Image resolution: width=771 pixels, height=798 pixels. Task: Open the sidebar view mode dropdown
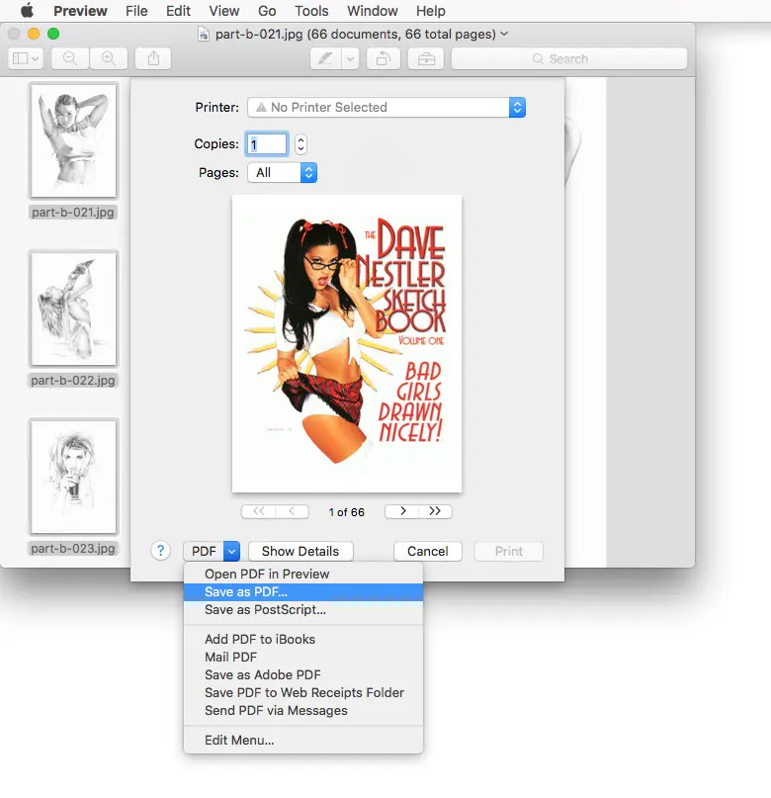pos(26,58)
